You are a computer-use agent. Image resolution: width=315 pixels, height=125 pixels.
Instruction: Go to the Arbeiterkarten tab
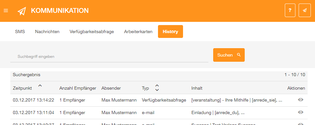[138, 31]
